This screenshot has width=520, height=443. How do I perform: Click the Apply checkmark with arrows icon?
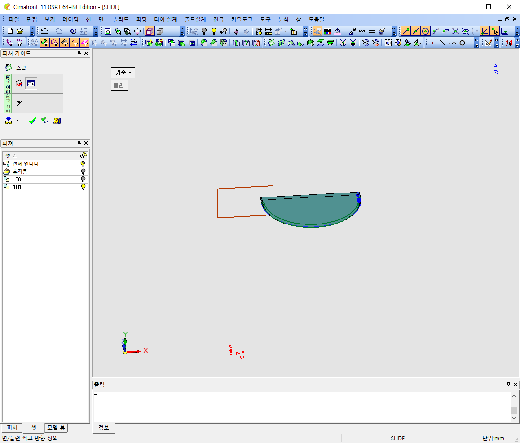tap(45, 121)
